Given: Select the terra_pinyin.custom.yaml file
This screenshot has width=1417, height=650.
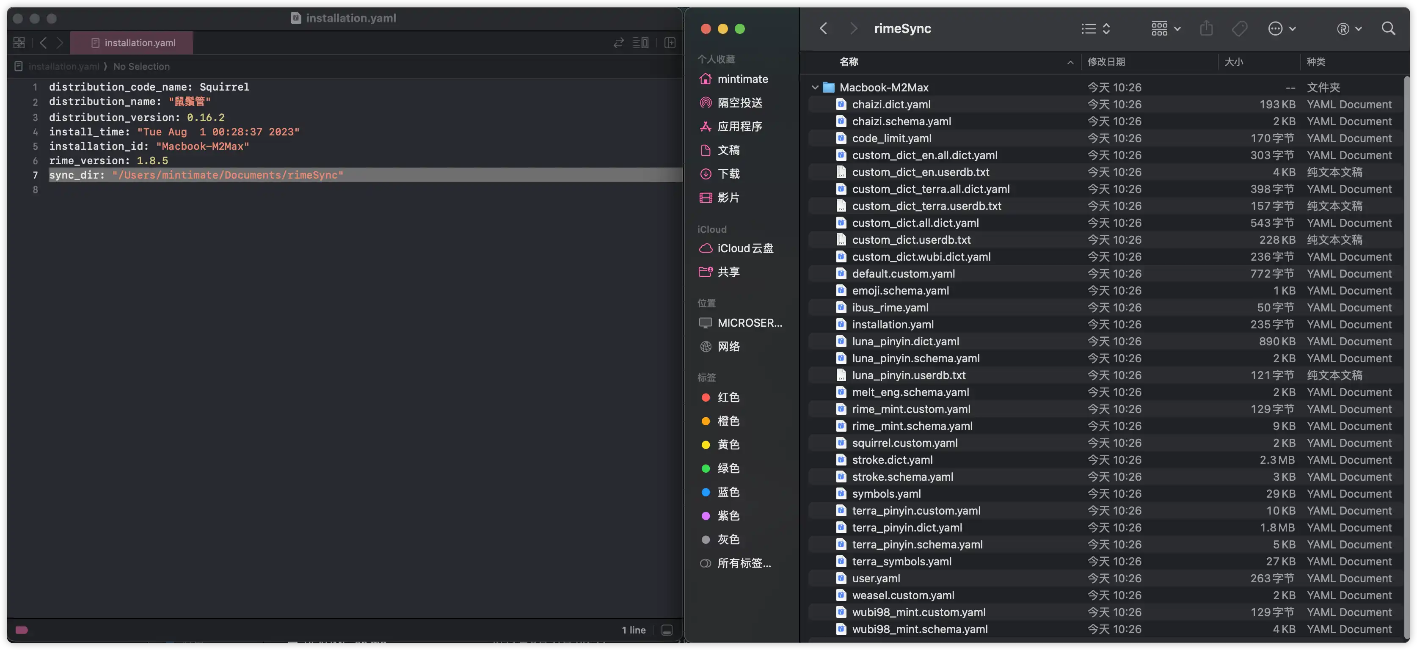Looking at the screenshot, I should pos(1105,511).
